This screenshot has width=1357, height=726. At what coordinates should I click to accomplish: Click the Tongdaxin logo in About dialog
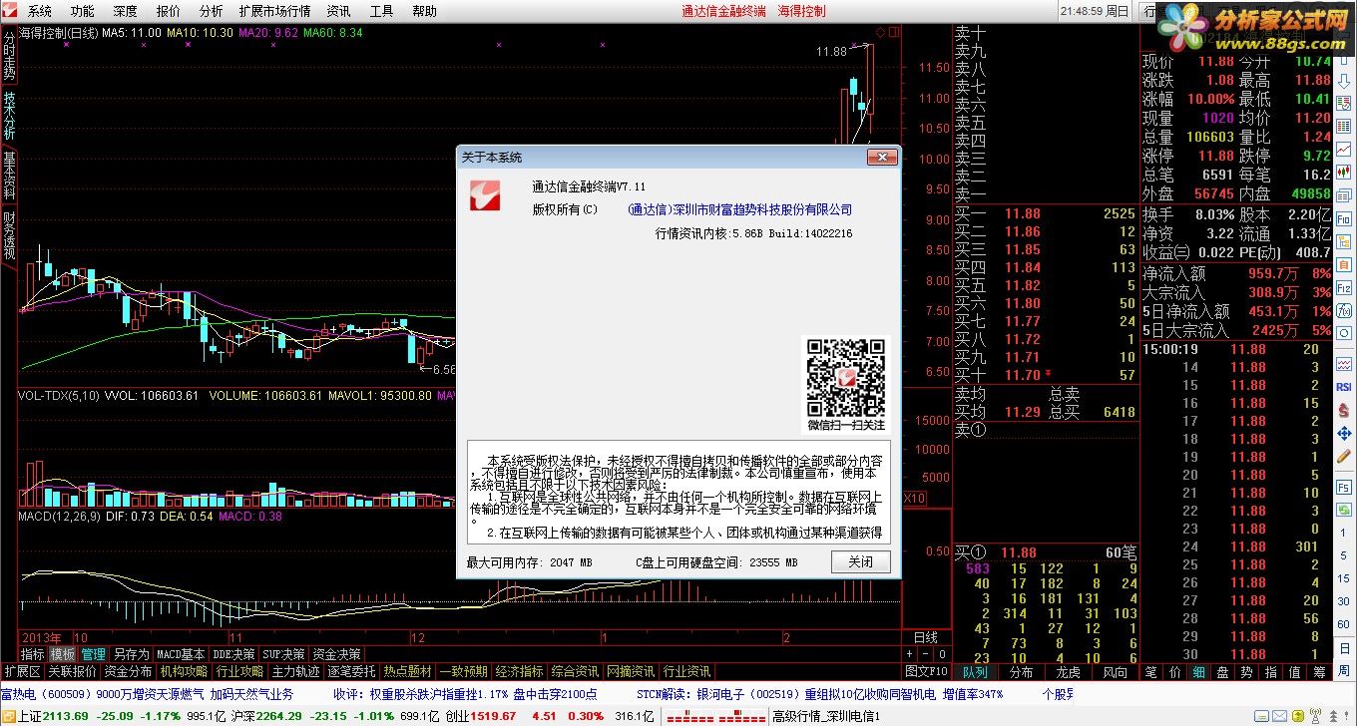click(x=486, y=194)
